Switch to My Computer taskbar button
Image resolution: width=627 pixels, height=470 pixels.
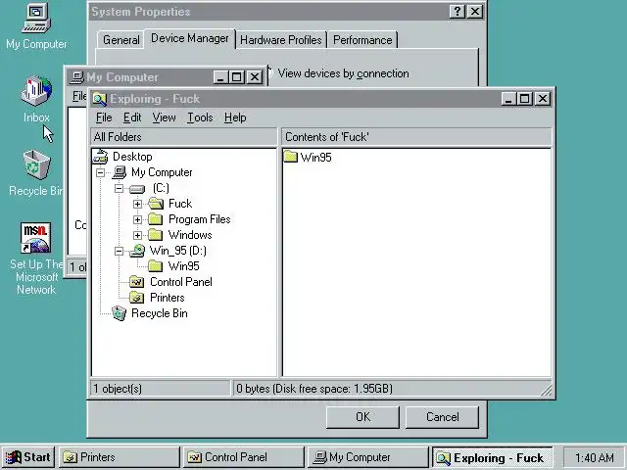click(x=368, y=457)
